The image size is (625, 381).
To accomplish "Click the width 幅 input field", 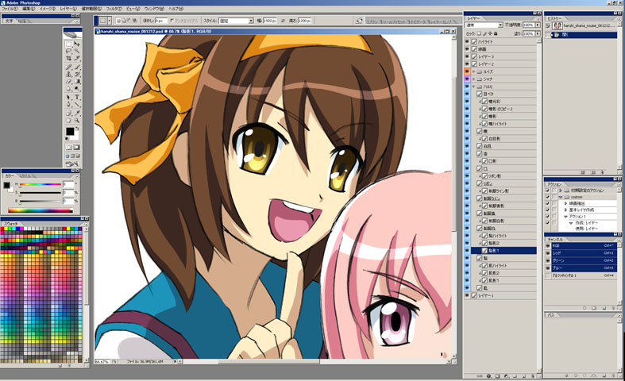I will [269, 21].
